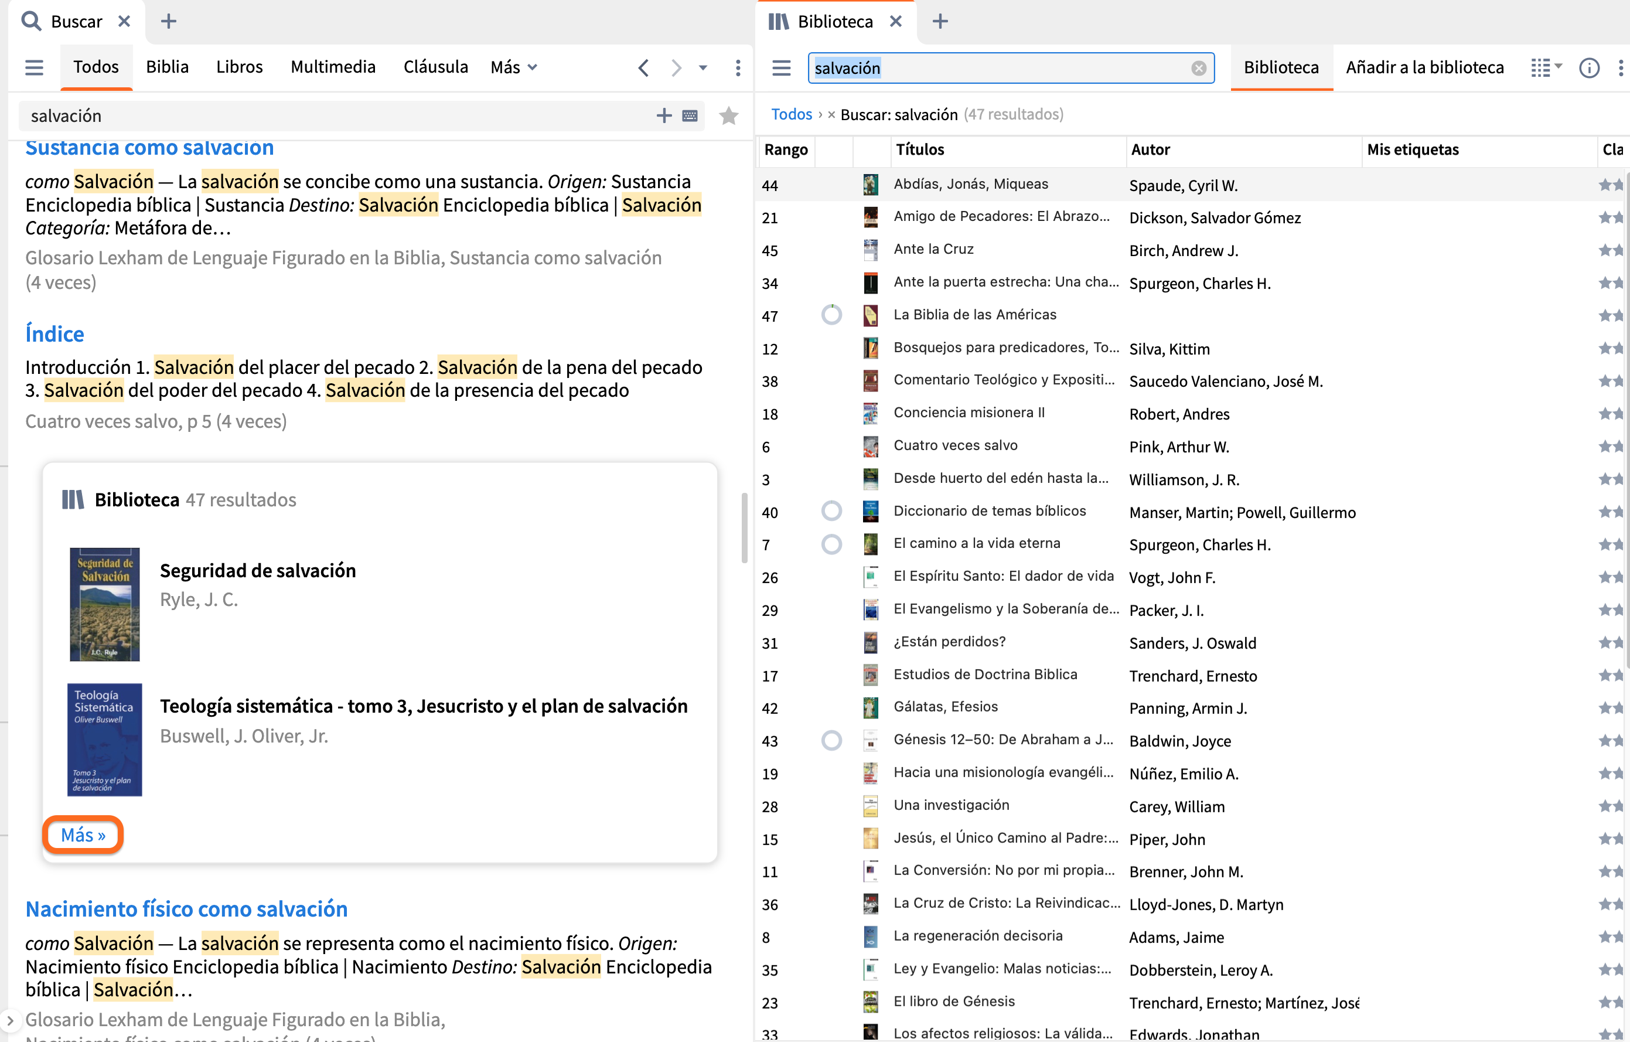Open Nacimiento físico como salvación heading link
The height and width of the screenshot is (1042, 1630).
tap(186, 908)
